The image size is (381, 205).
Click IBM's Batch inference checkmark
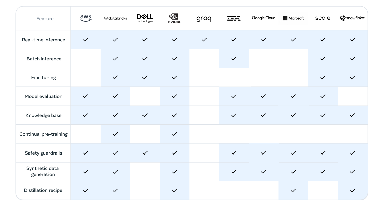click(234, 59)
